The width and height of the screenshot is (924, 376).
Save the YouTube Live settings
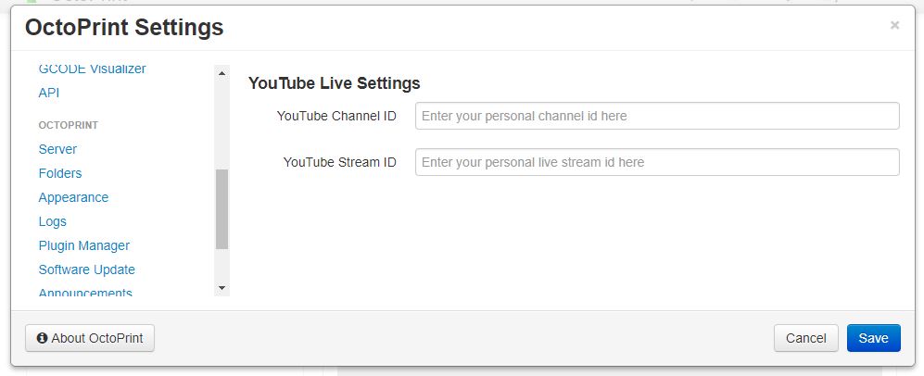[873, 338]
